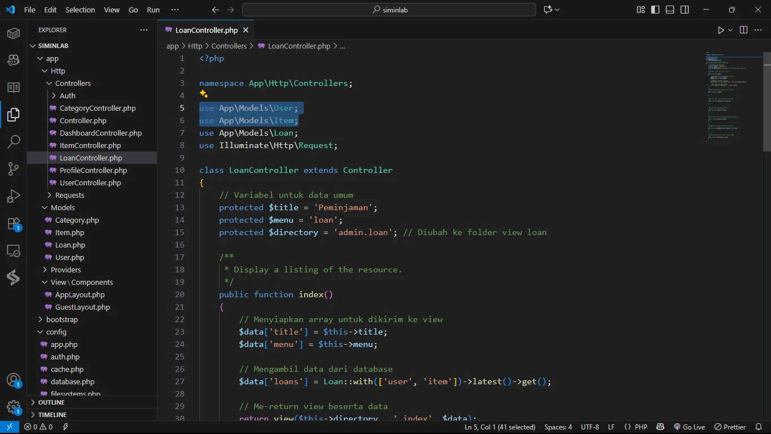Open the Extensions view
This screenshot has width=771, height=434.
pos(14,224)
